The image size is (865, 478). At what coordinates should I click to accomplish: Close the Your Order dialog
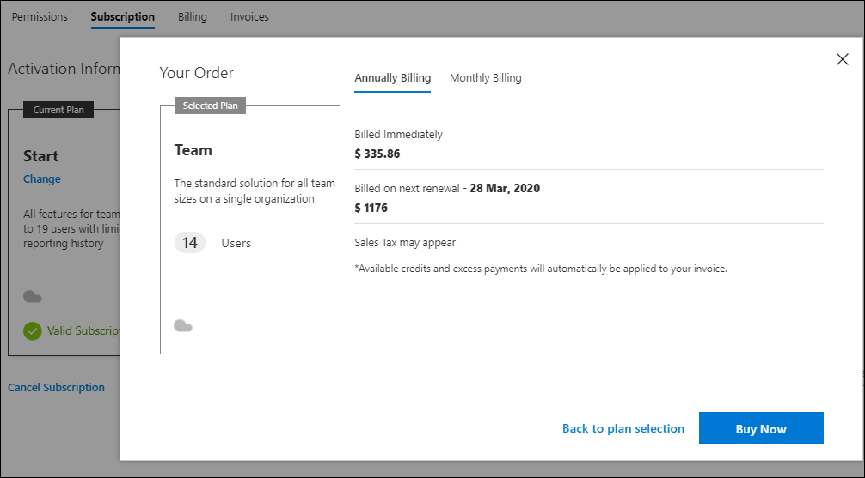click(x=842, y=59)
